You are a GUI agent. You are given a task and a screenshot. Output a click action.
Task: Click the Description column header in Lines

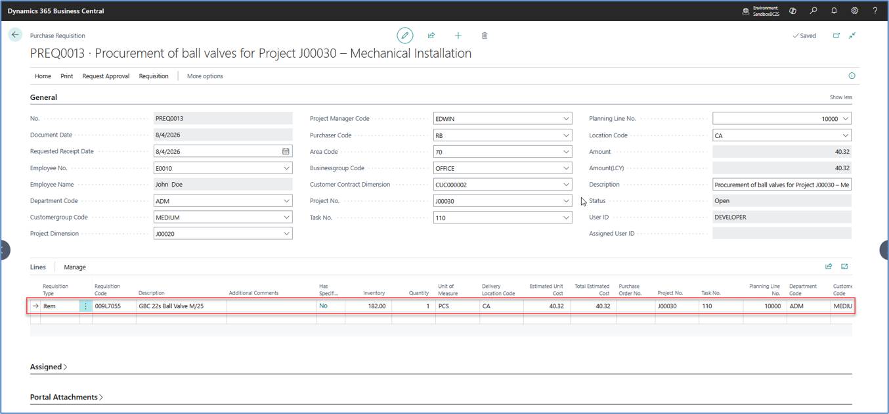[152, 293]
